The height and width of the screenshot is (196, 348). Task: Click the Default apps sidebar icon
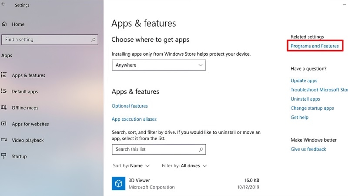click(3, 91)
